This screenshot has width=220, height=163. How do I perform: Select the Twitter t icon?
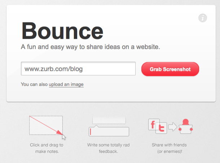161,128
